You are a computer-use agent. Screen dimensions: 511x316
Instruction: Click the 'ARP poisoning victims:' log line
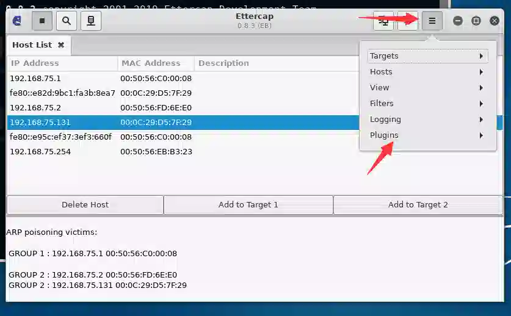51,232
